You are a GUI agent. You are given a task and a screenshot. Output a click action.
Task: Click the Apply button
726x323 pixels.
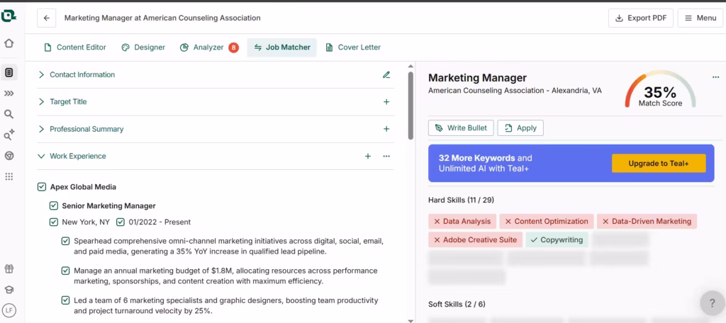[x=520, y=128]
